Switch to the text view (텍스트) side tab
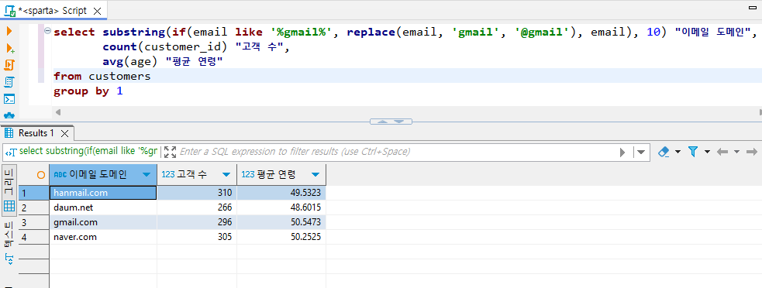The height and width of the screenshot is (288, 762). click(9, 234)
